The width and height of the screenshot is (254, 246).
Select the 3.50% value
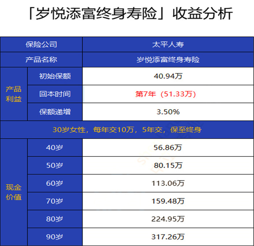coord(168,112)
